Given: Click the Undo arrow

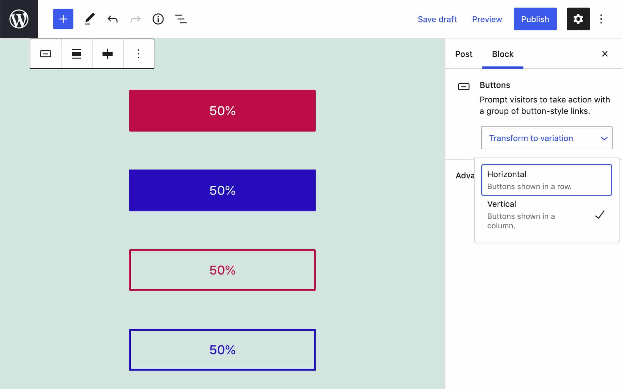Looking at the screenshot, I should pyautogui.click(x=112, y=19).
